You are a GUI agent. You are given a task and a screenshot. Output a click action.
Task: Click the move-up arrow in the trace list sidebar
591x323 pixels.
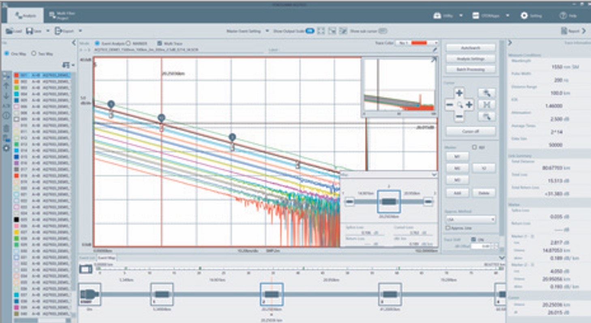(6, 85)
